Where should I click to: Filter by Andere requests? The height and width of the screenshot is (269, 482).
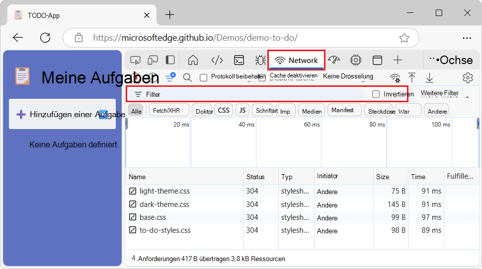coord(436,111)
